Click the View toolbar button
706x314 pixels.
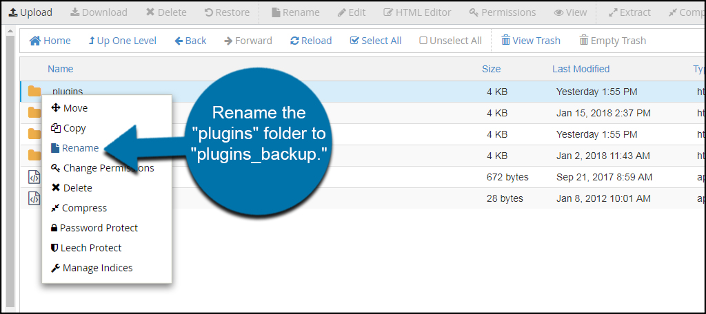pyautogui.click(x=570, y=12)
